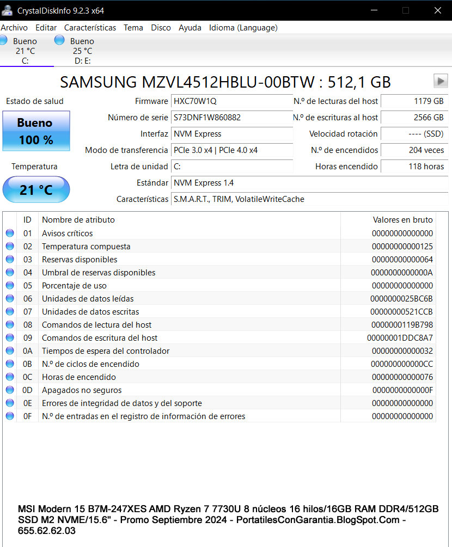
Task: Click raw value 00000001DDC8A7
Action: coord(400,337)
